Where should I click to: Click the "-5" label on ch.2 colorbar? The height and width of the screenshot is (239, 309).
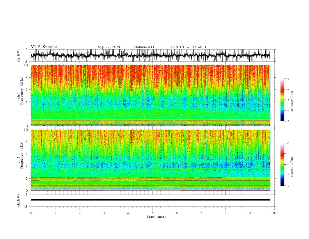(288, 164)
